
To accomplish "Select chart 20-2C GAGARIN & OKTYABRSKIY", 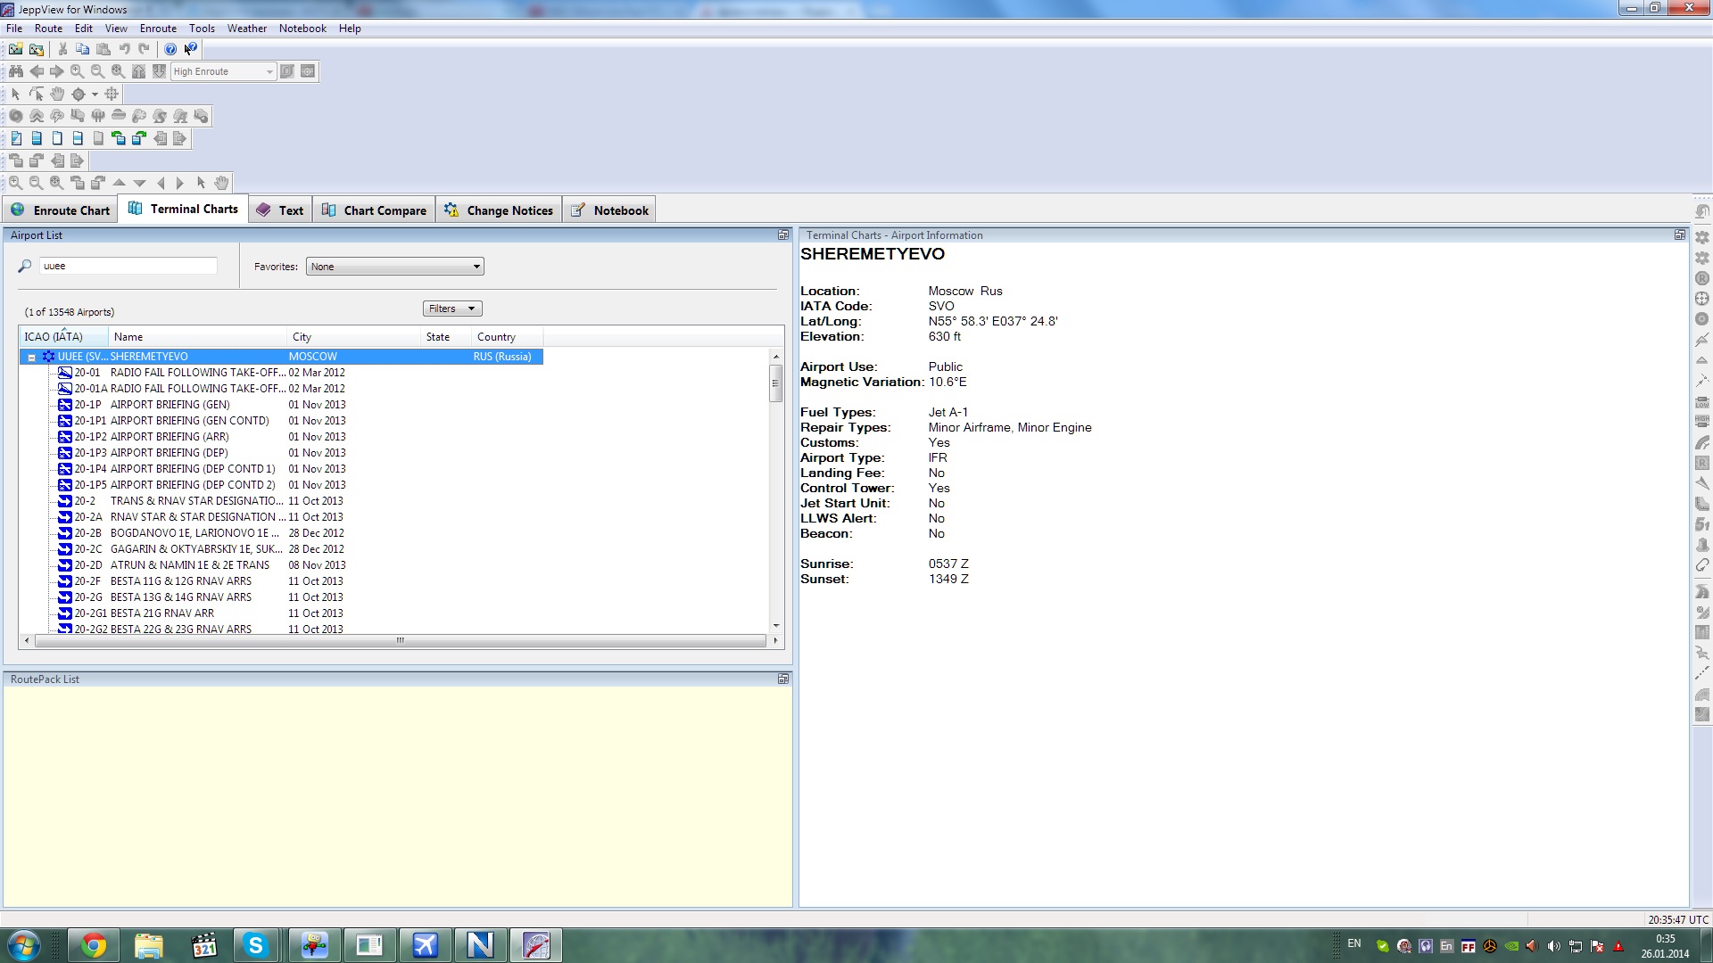I will click(201, 549).
